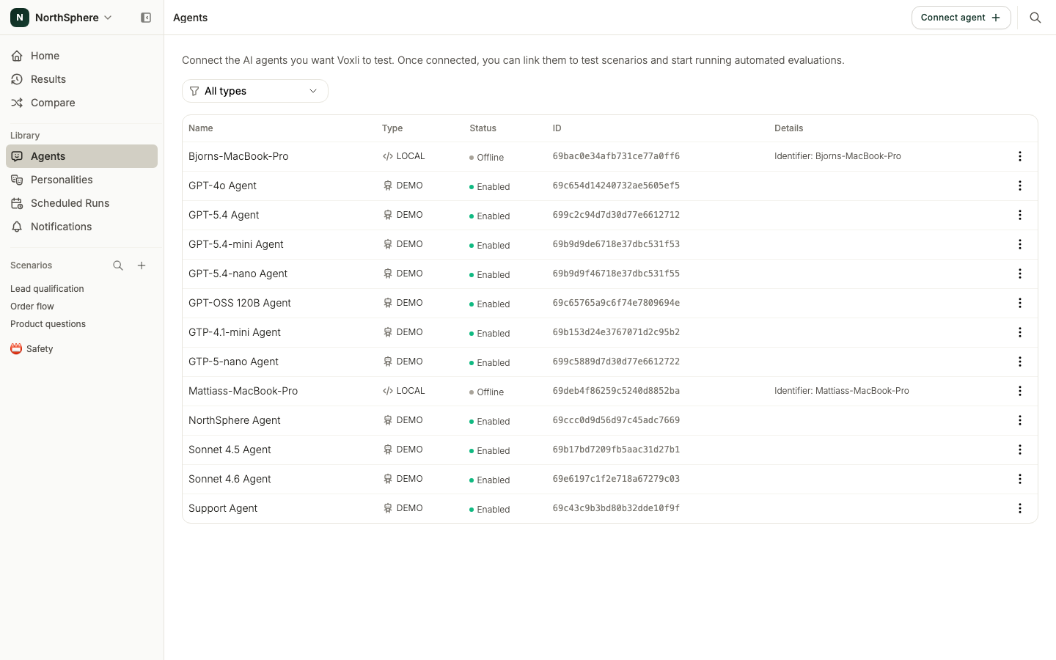Select Agents in Library

point(81,156)
